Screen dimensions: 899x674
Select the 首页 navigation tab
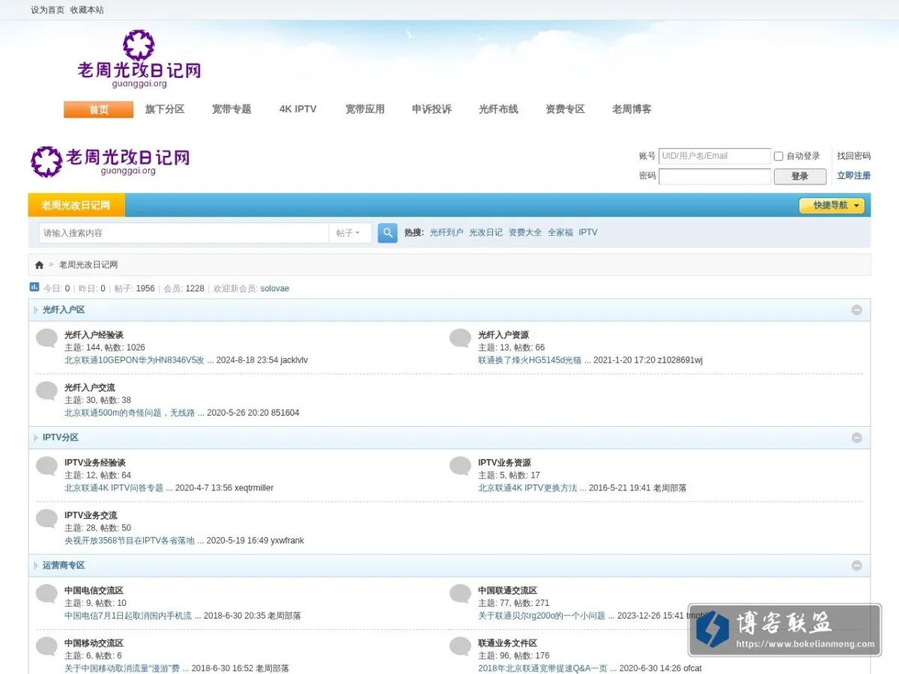tap(99, 109)
